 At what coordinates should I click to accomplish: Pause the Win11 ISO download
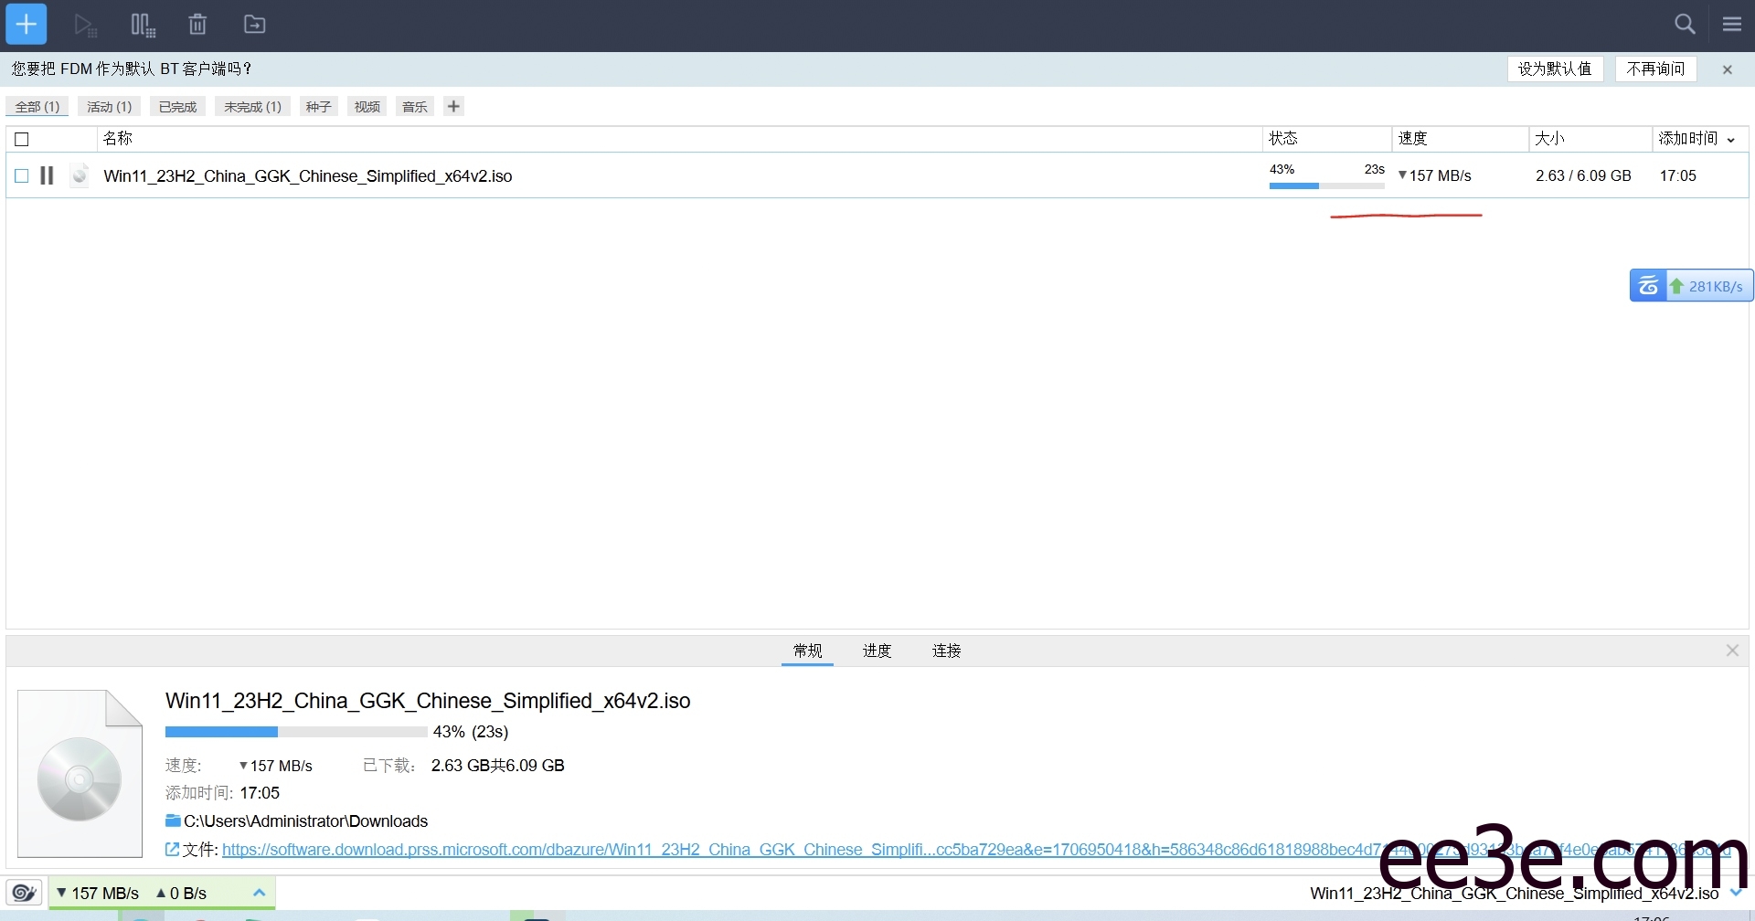click(47, 175)
